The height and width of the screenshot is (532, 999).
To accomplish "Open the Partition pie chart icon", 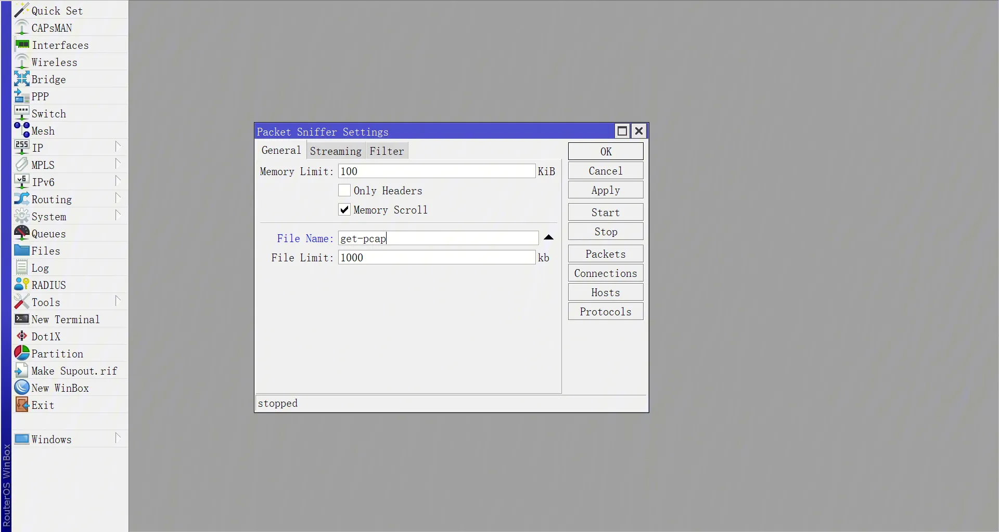I will click(x=21, y=353).
